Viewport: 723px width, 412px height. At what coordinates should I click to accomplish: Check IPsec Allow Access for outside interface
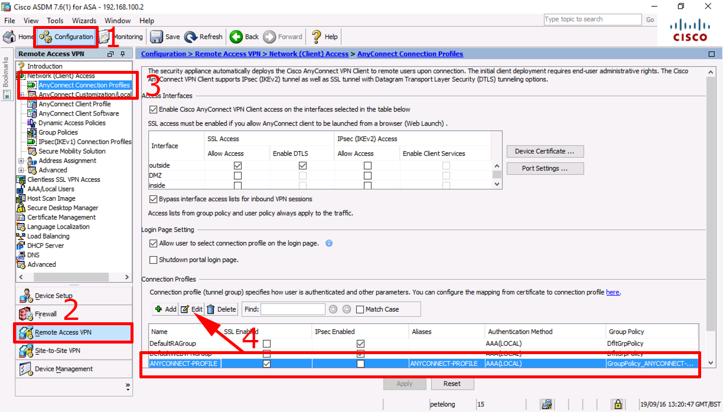coord(367,166)
